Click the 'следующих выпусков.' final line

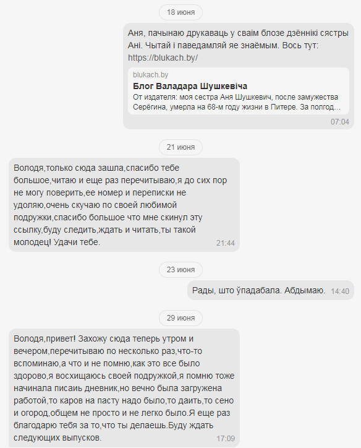57,437
